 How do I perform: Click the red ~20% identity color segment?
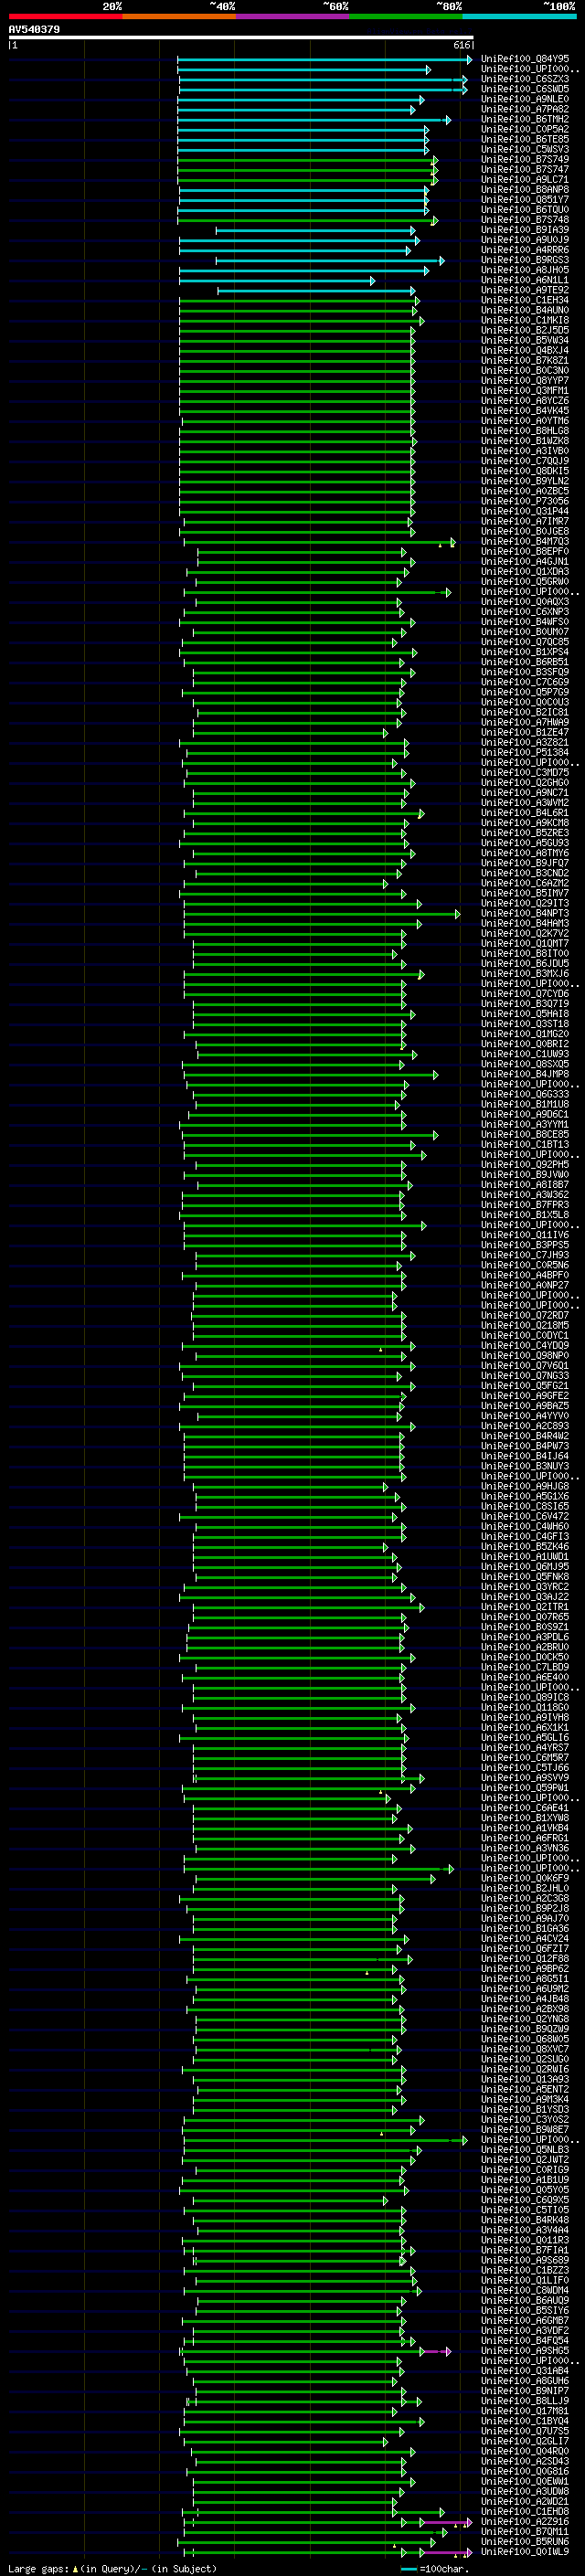65,16
